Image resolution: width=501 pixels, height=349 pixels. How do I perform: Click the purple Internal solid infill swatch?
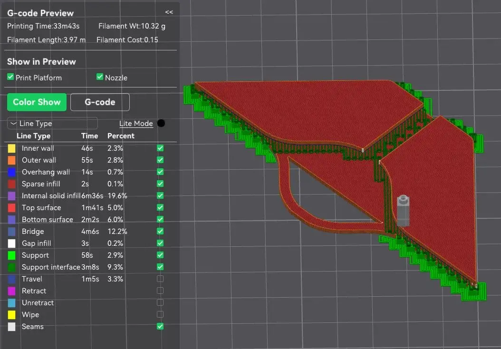coord(11,196)
